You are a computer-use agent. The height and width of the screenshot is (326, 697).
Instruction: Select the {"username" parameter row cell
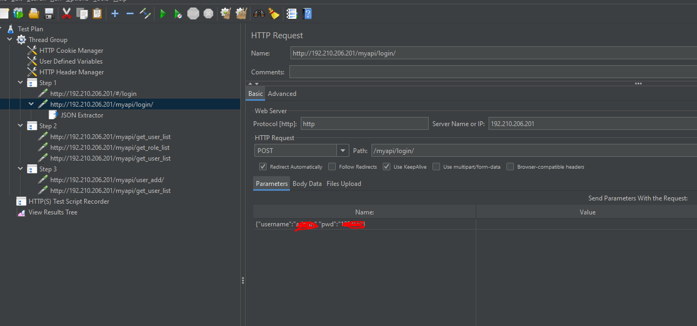pos(364,224)
